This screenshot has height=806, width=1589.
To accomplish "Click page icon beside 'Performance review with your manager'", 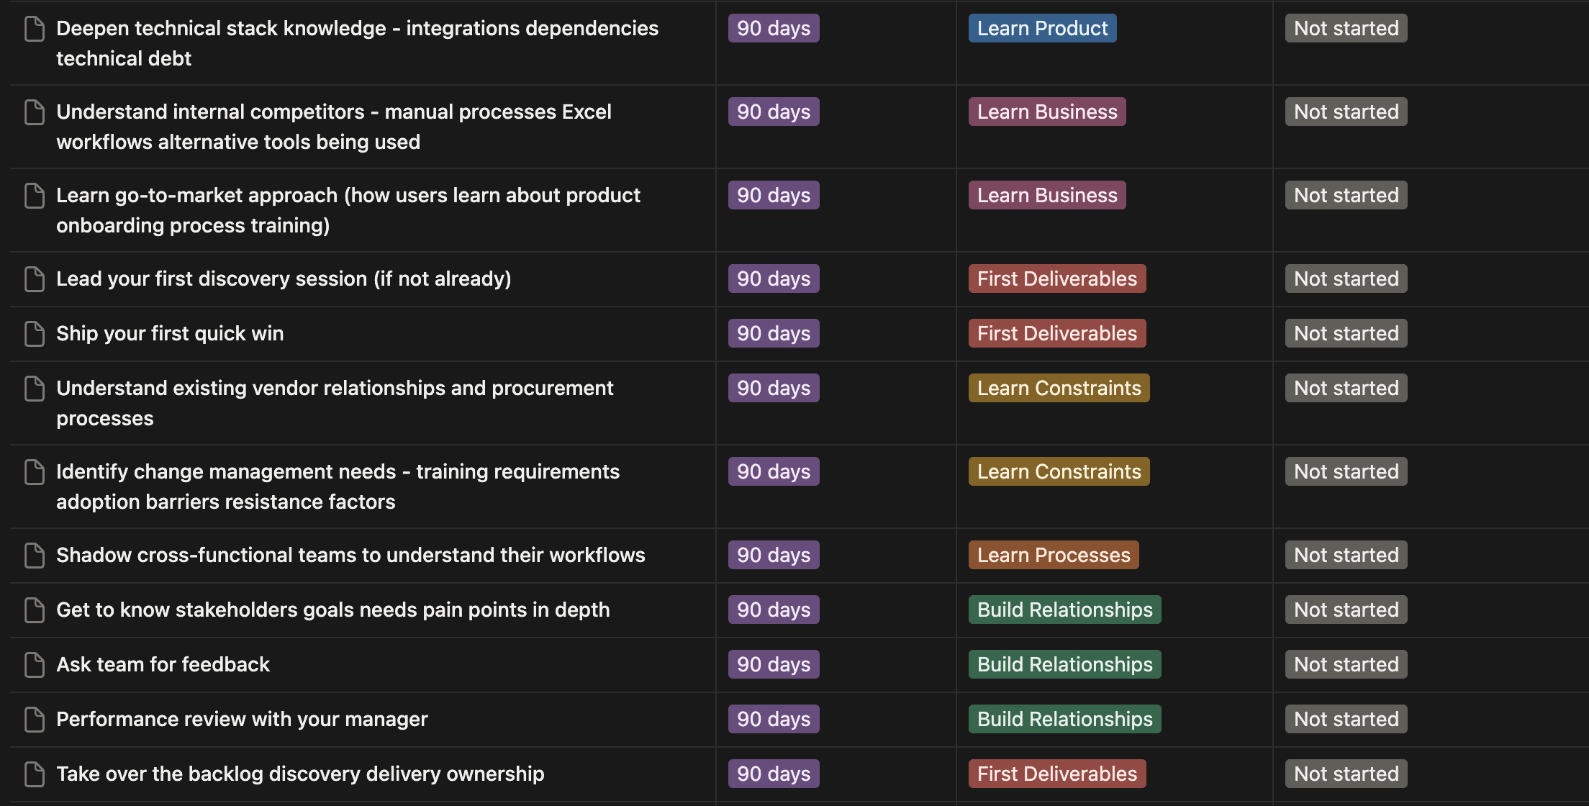I will tap(35, 720).
